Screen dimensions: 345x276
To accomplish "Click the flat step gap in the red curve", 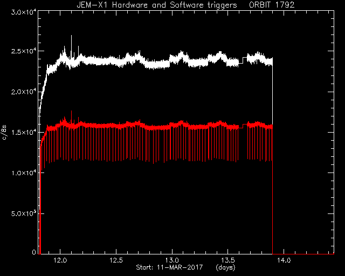I will [243, 126].
